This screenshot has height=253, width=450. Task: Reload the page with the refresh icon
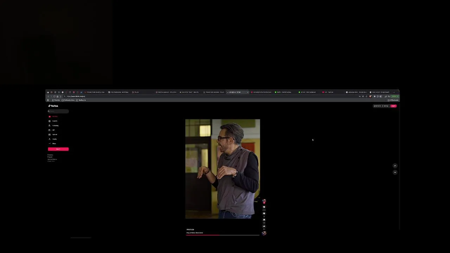tap(54, 96)
